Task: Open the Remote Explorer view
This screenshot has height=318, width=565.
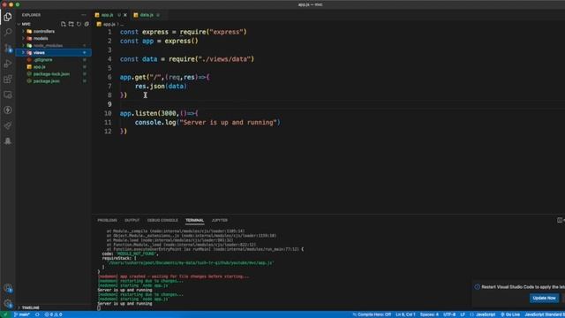Action: [x=8, y=95]
